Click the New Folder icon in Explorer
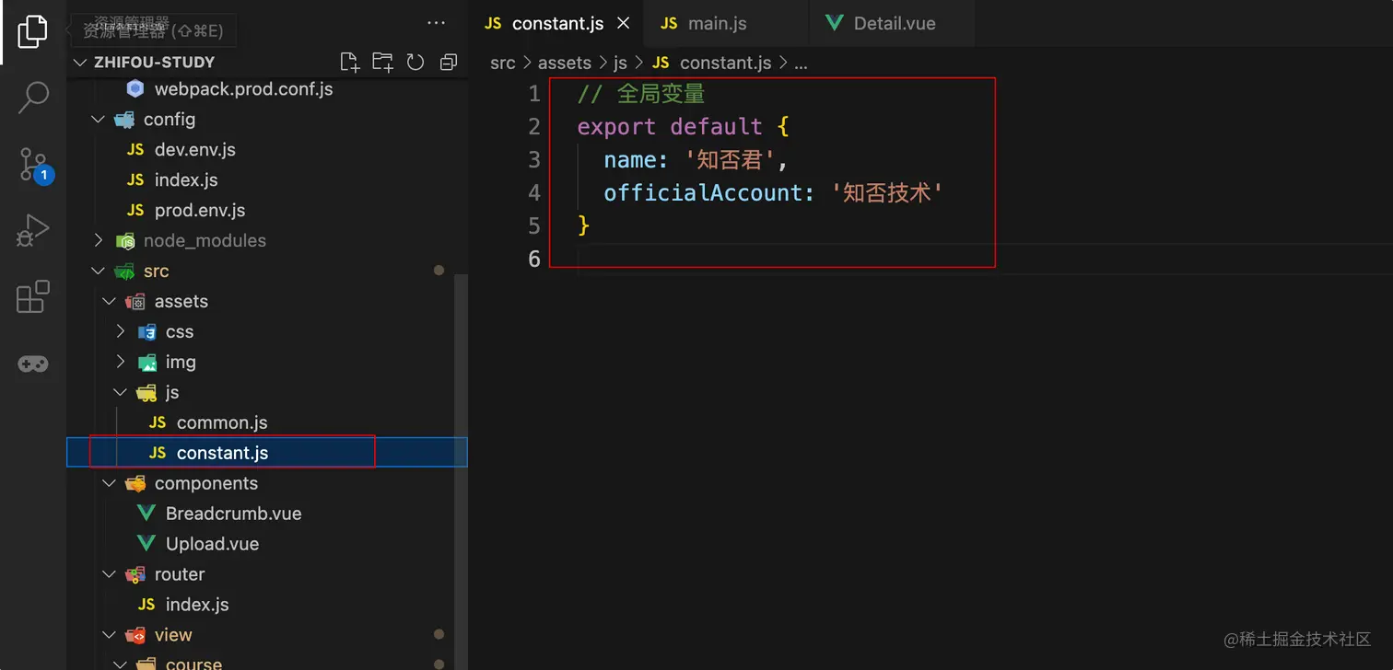 tap(382, 62)
